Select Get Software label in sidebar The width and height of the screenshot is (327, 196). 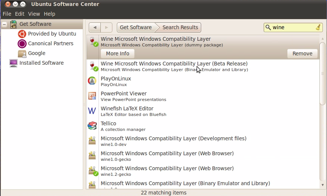coord(35,24)
